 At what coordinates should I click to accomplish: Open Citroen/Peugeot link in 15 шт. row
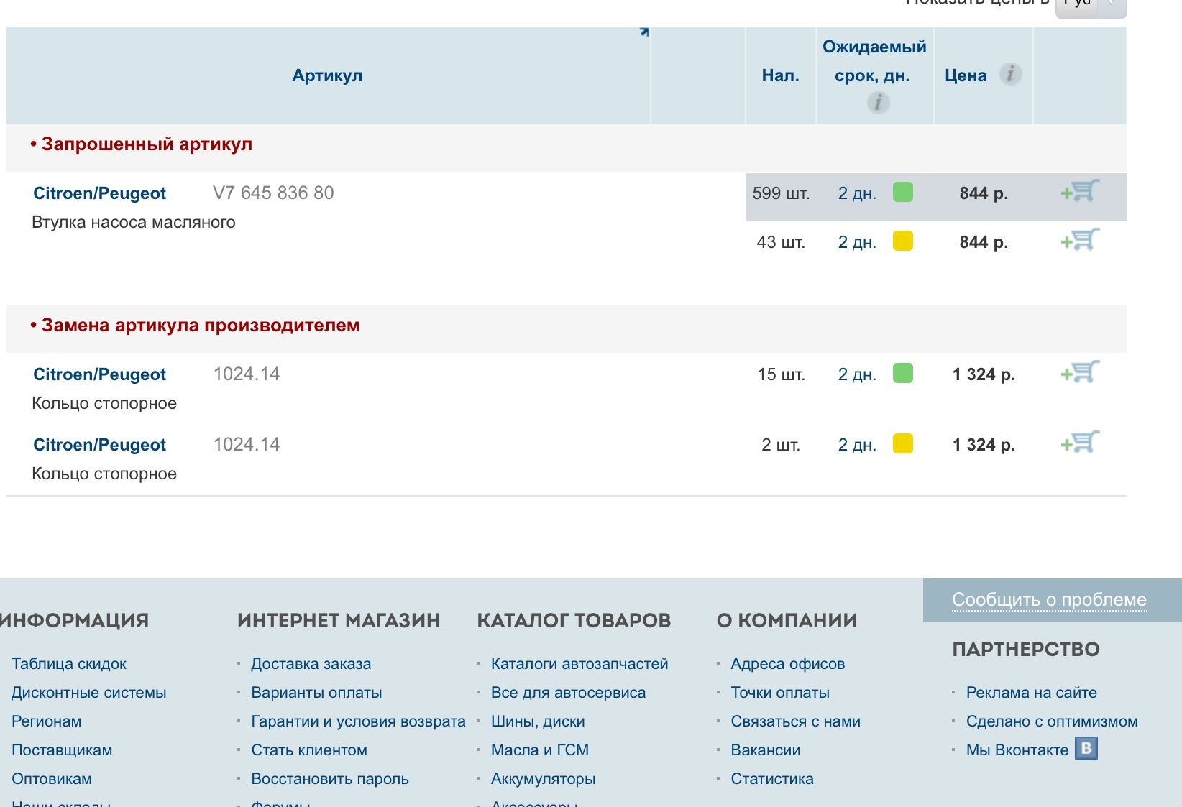99,374
